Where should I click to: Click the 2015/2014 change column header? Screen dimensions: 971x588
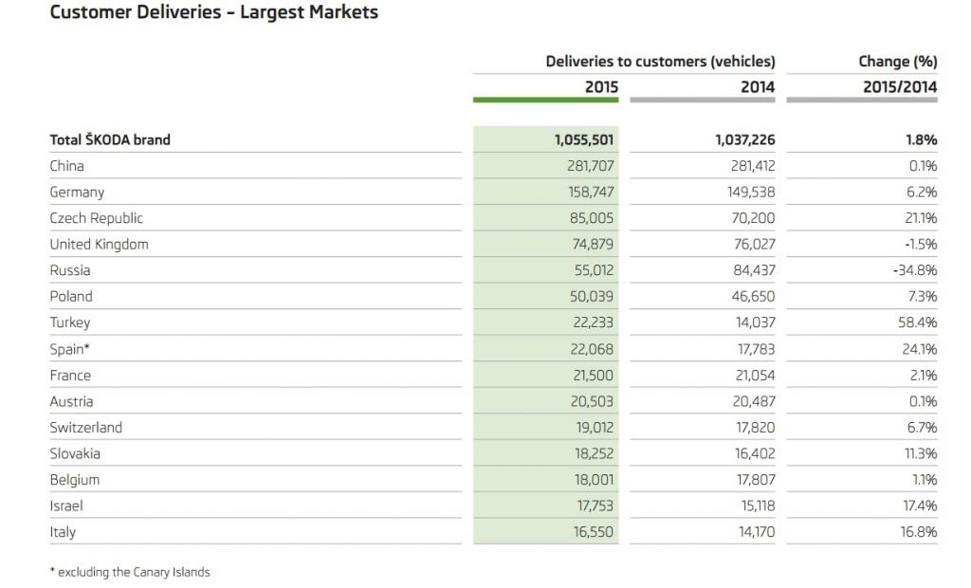tap(900, 86)
